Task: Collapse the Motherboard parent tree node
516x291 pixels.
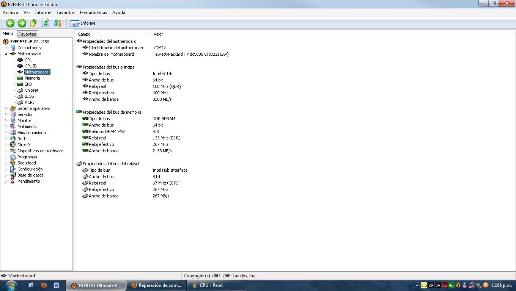Action: 6,54
